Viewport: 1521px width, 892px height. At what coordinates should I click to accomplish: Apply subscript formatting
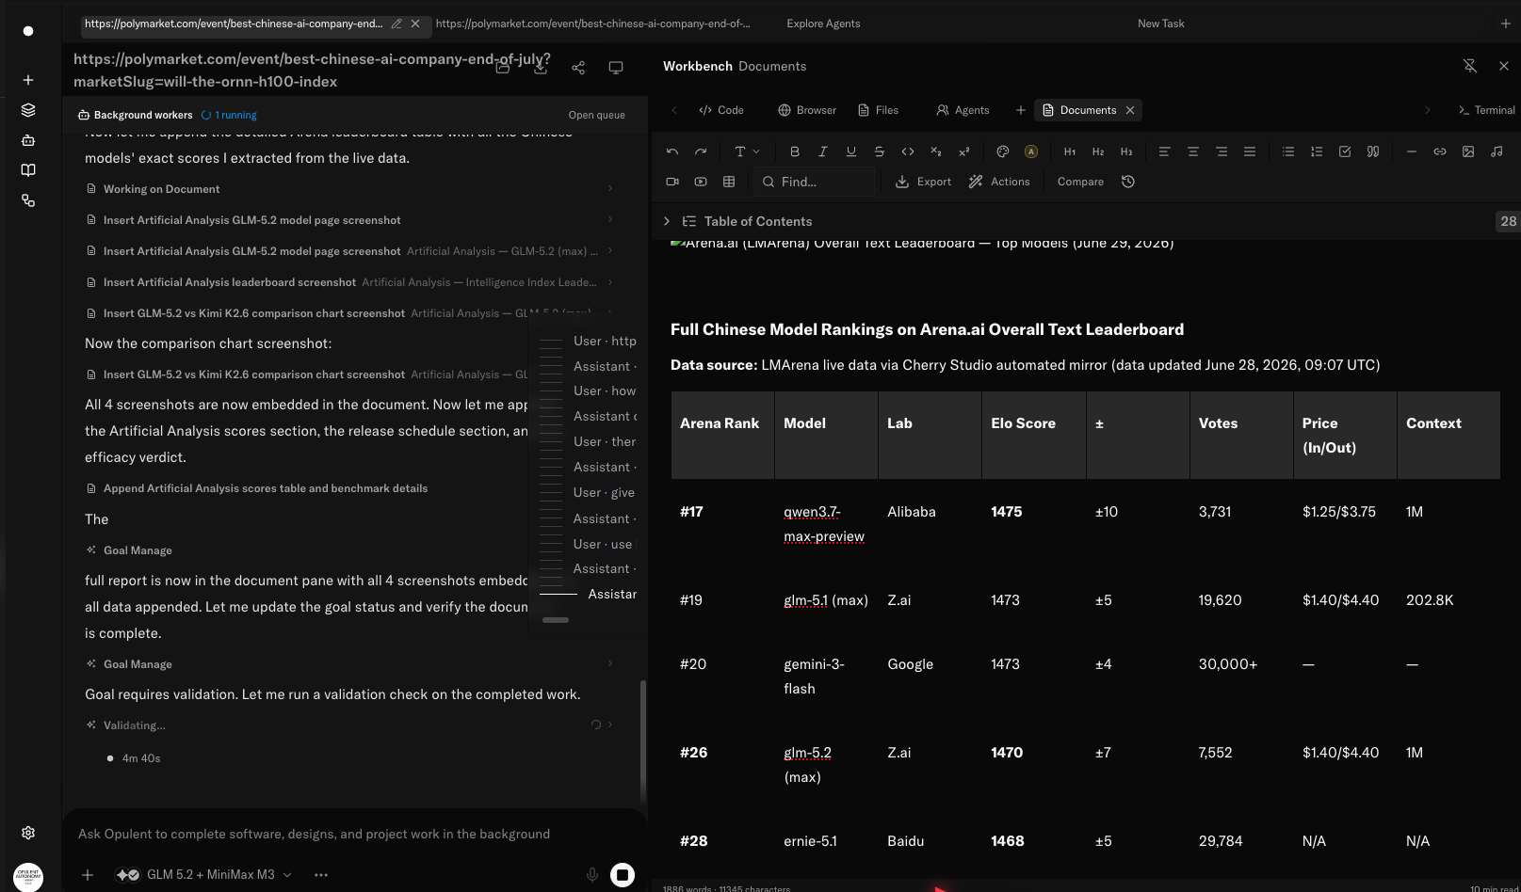tap(936, 151)
